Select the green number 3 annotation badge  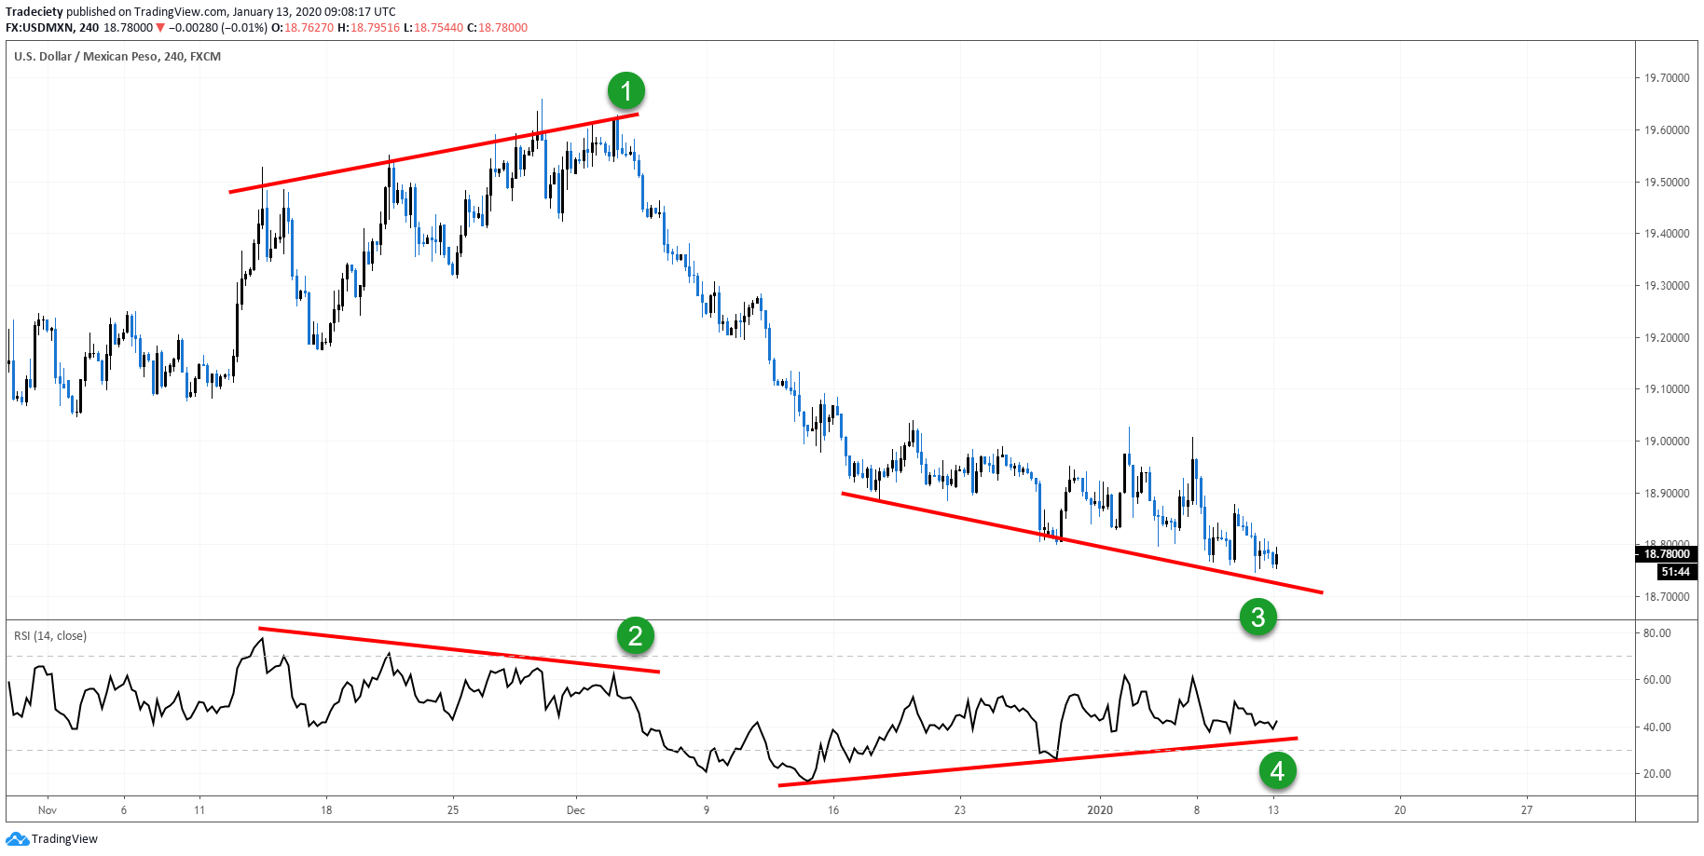[x=1257, y=617]
